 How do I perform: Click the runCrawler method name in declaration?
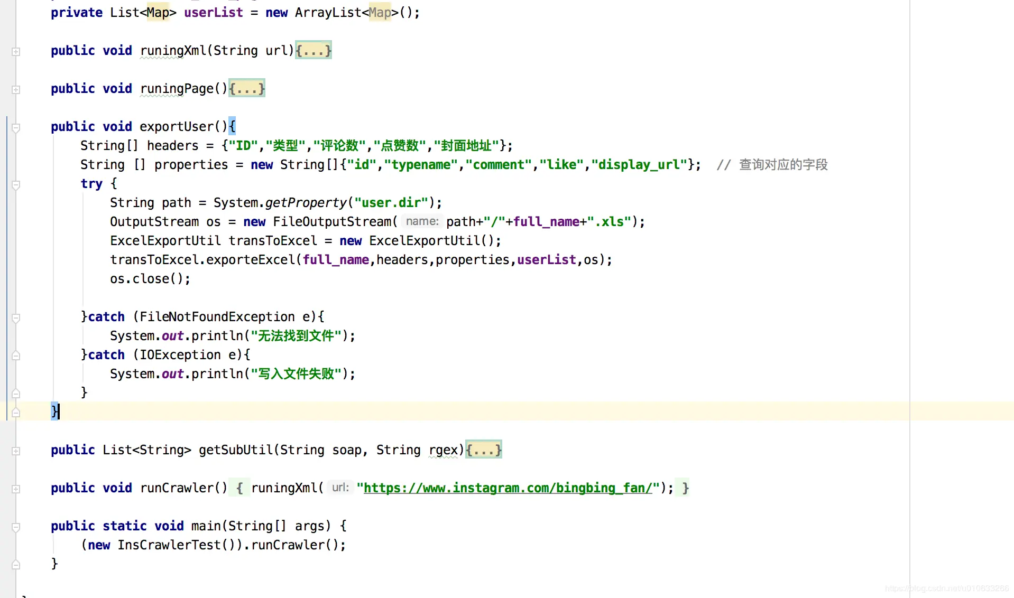click(x=177, y=488)
